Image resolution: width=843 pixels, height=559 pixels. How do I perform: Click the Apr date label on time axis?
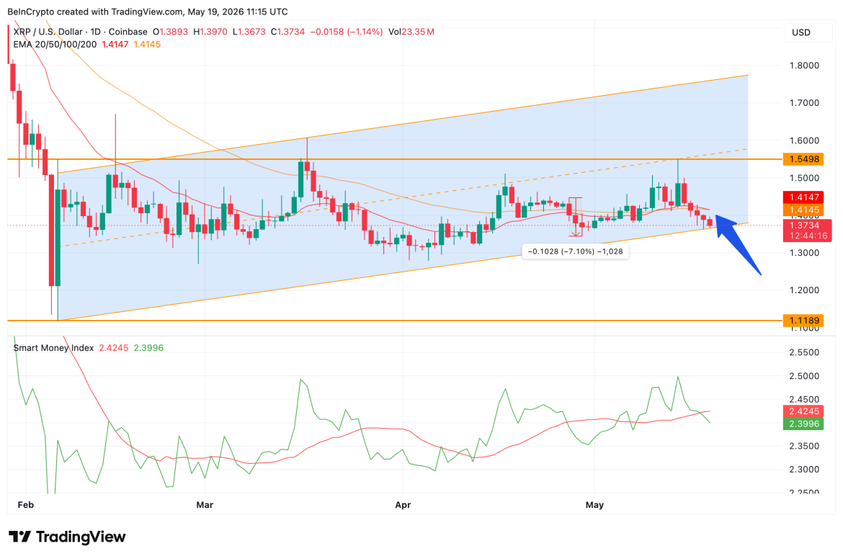coord(403,505)
